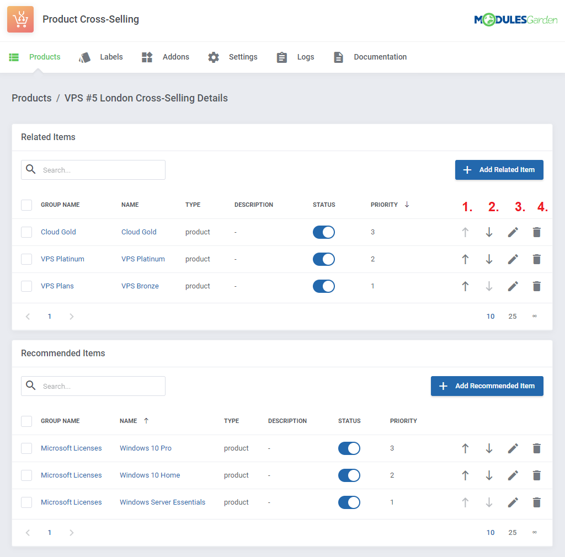Move Cloud Gold row down

point(489,232)
